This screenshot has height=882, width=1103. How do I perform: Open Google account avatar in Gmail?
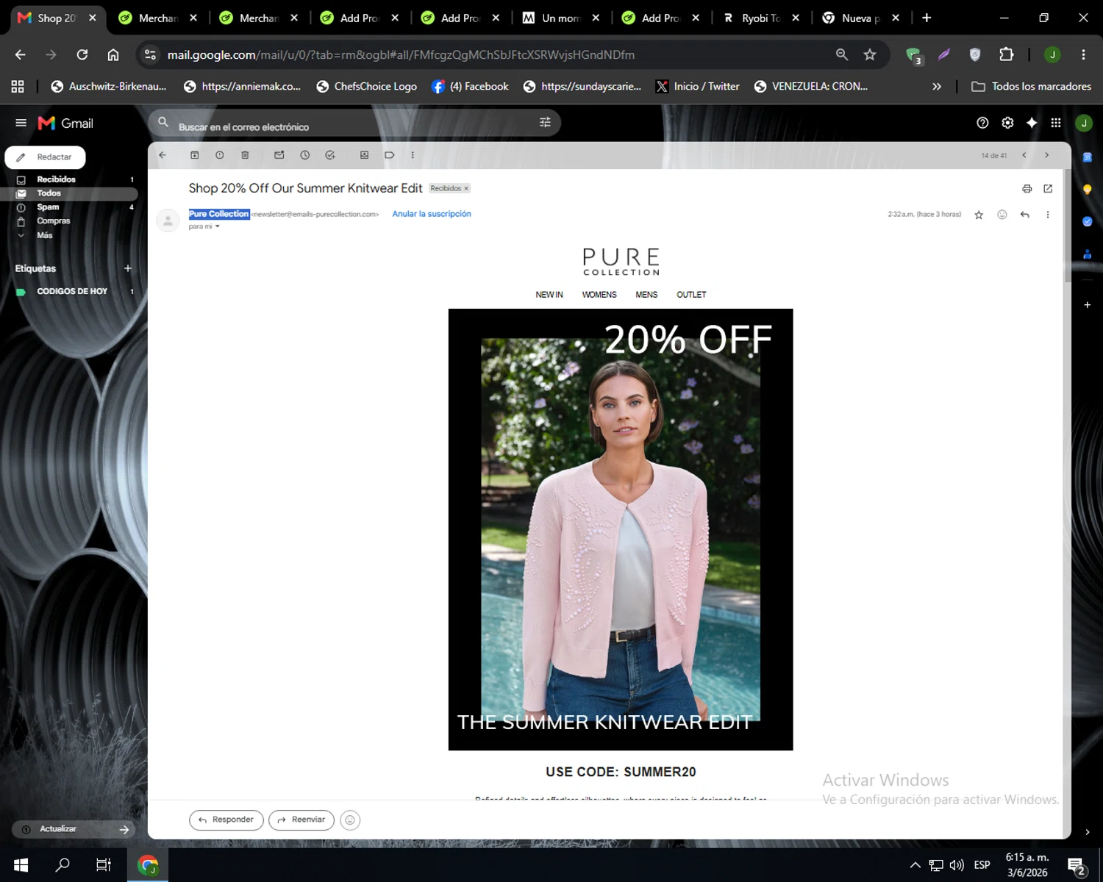coord(1084,123)
